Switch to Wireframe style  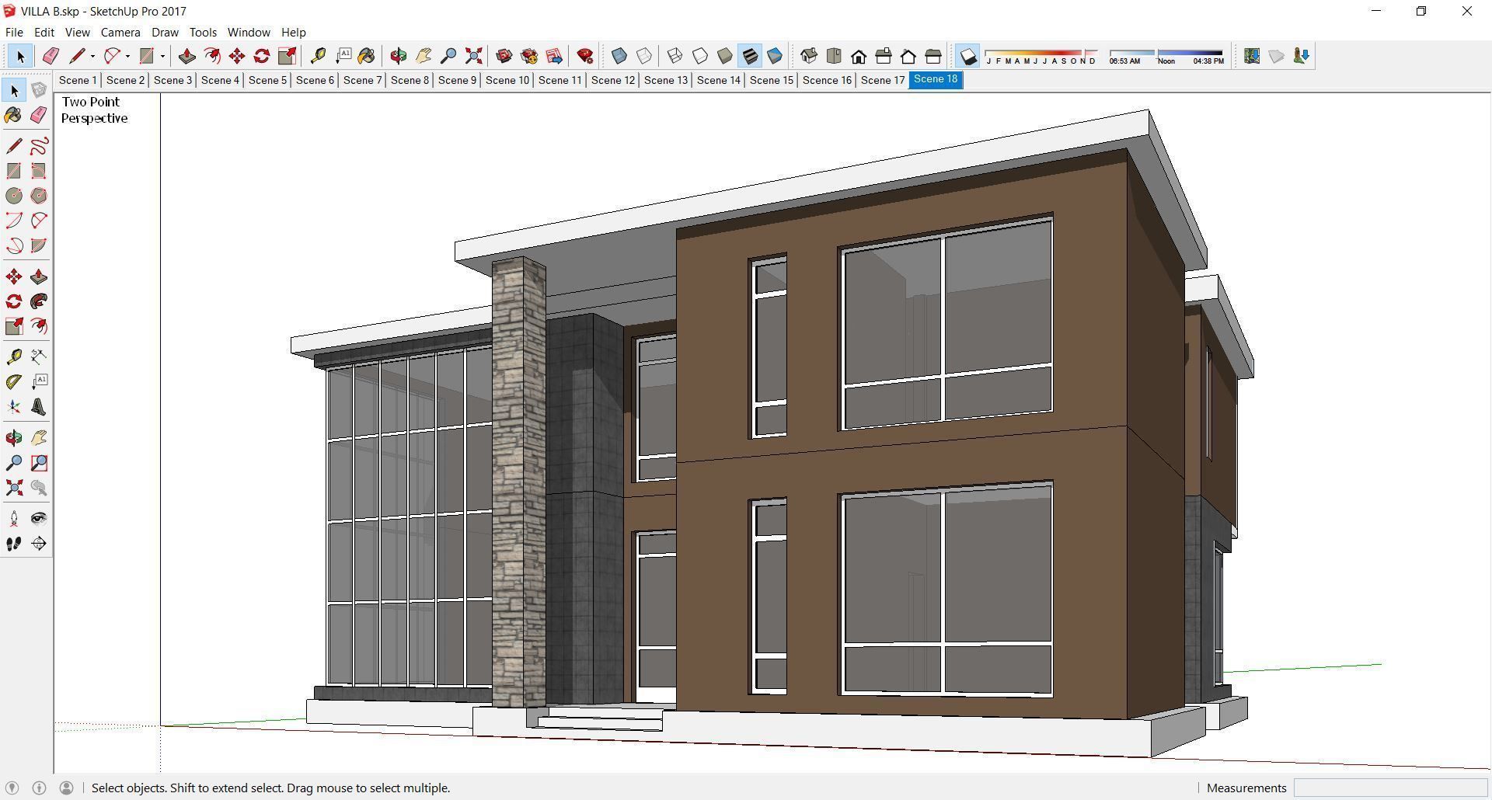(675, 56)
